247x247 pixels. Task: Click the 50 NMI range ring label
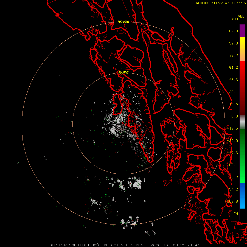click(123, 72)
